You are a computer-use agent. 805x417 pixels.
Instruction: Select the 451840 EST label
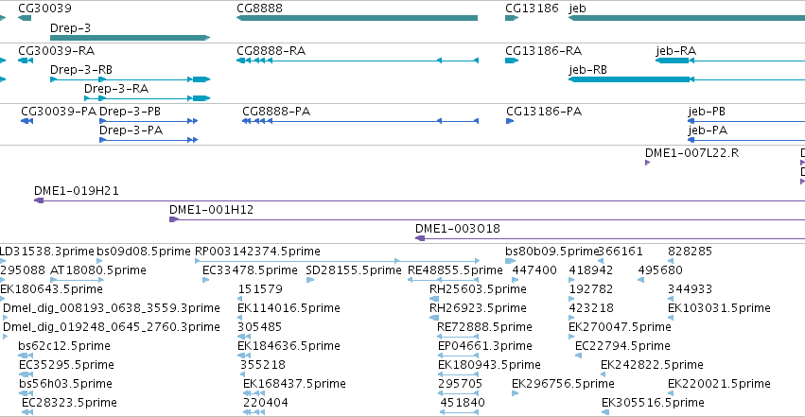pos(463,403)
